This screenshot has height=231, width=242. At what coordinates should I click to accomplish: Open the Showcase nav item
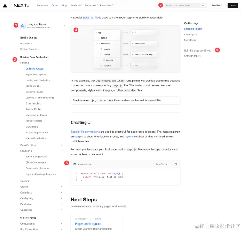[x=42, y=5]
